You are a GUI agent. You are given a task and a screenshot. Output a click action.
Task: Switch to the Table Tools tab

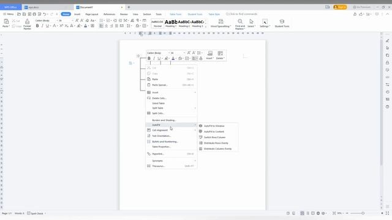coord(176,14)
